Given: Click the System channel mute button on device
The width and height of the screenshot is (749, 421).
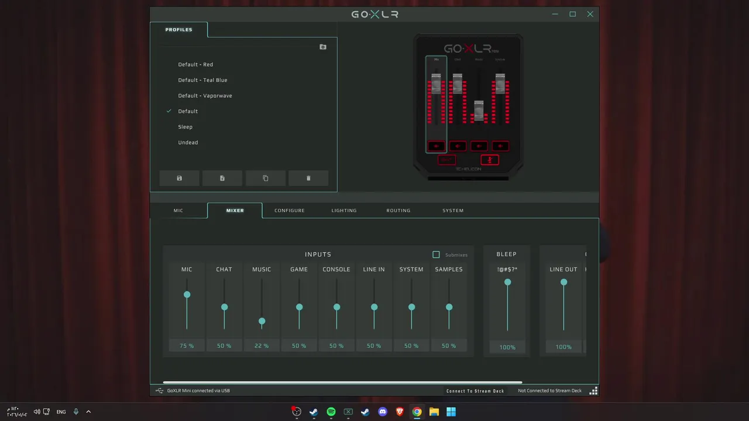Looking at the screenshot, I should (x=500, y=146).
